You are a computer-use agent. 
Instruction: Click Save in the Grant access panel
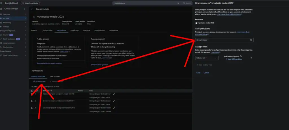tap(198, 73)
